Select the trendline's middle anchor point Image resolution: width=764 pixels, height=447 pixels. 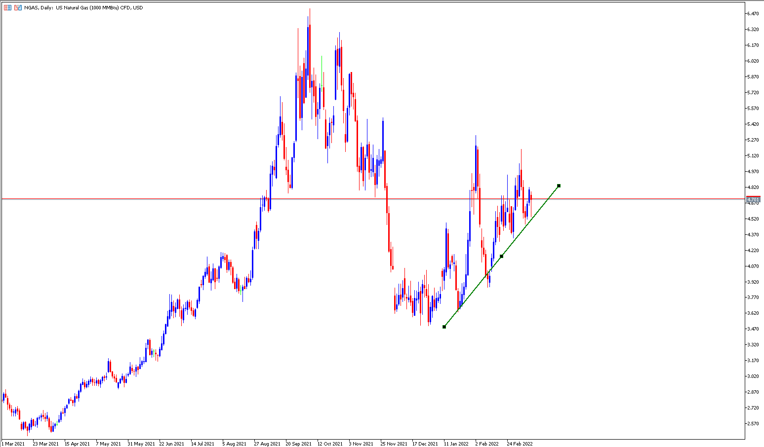pos(501,256)
